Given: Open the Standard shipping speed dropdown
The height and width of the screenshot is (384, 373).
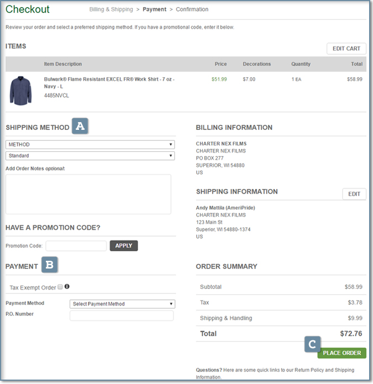Looking at the screenshot, I should click(90, 156).
